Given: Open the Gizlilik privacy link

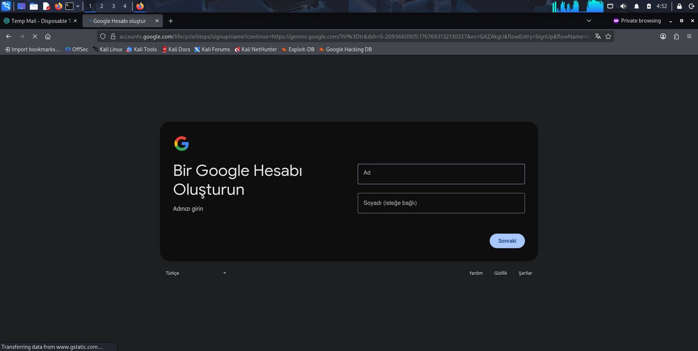Looking at the screenshot, I should [501, 273].
